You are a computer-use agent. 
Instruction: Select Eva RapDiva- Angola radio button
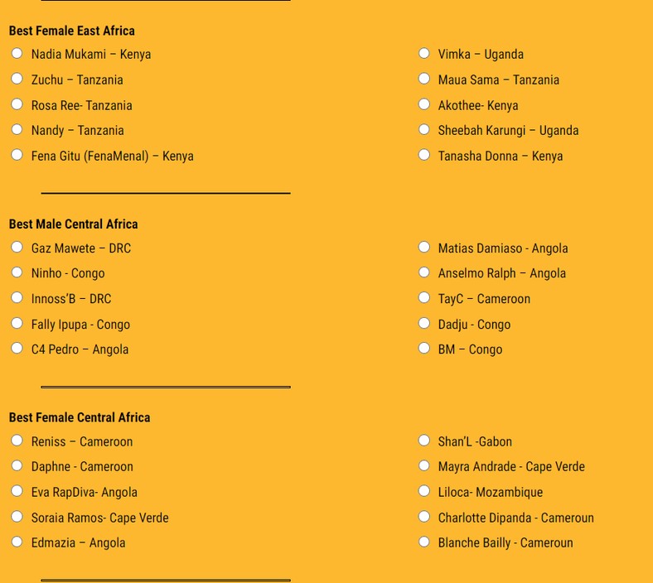(17, 491)
